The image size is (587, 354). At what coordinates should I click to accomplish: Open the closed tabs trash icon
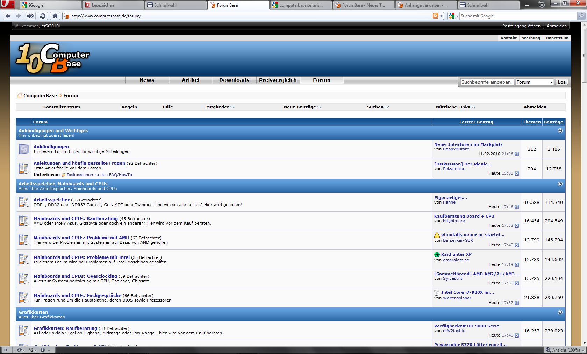[541, 5]
